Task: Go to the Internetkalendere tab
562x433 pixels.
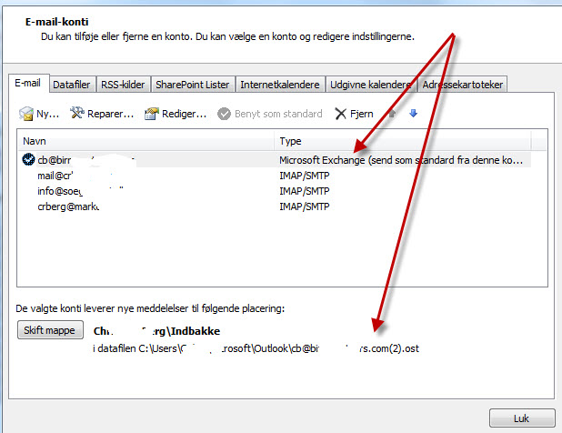Action: click(x=280, y=85)
